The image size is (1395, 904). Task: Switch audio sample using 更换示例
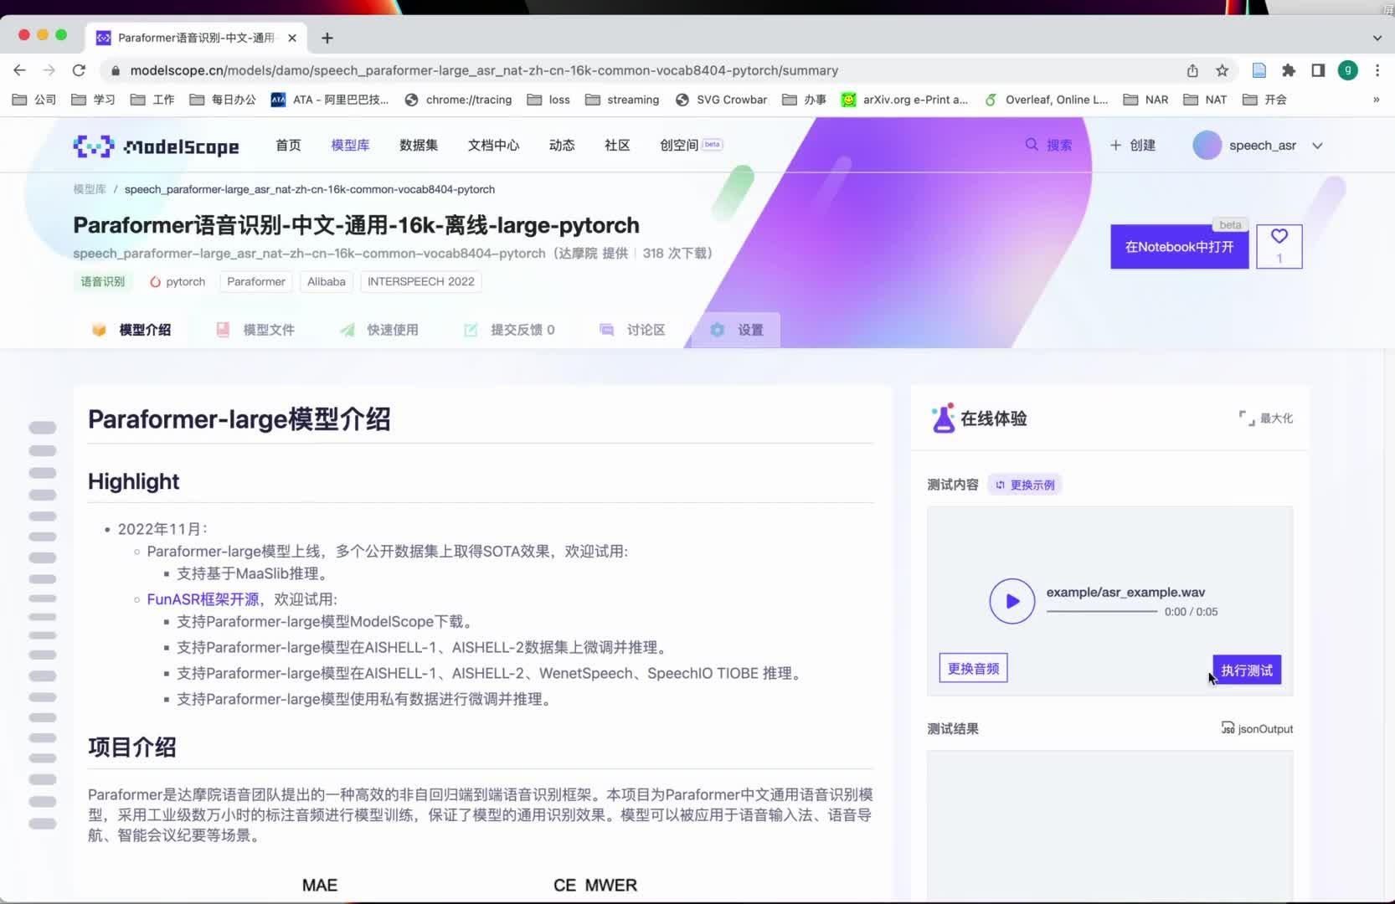(x=1024, y=485)
